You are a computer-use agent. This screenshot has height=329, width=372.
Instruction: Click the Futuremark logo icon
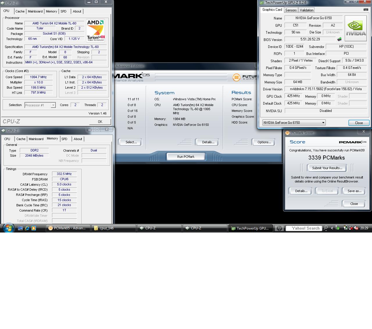click(236, 77)
